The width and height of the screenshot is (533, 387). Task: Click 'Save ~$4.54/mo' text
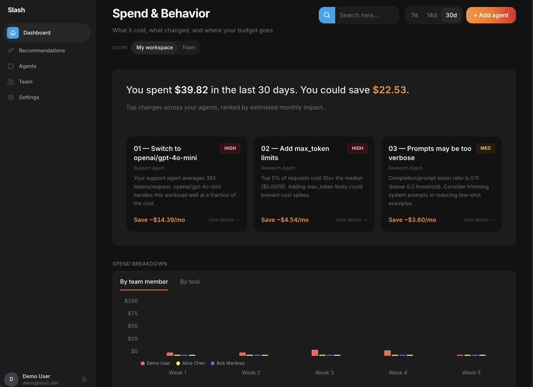click(285, 220)
